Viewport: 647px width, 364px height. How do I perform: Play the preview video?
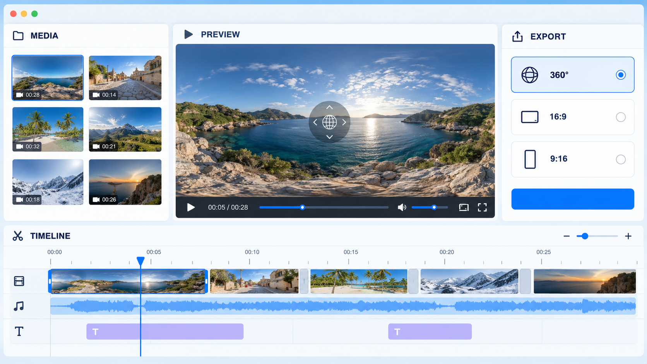coord(191,207)
